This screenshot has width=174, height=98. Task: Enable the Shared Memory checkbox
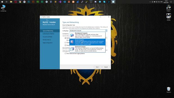pos(65,45)
